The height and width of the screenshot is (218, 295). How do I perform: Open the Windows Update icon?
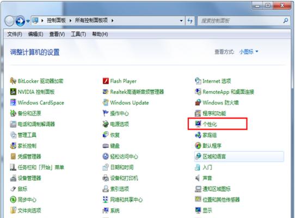[106, 102]
